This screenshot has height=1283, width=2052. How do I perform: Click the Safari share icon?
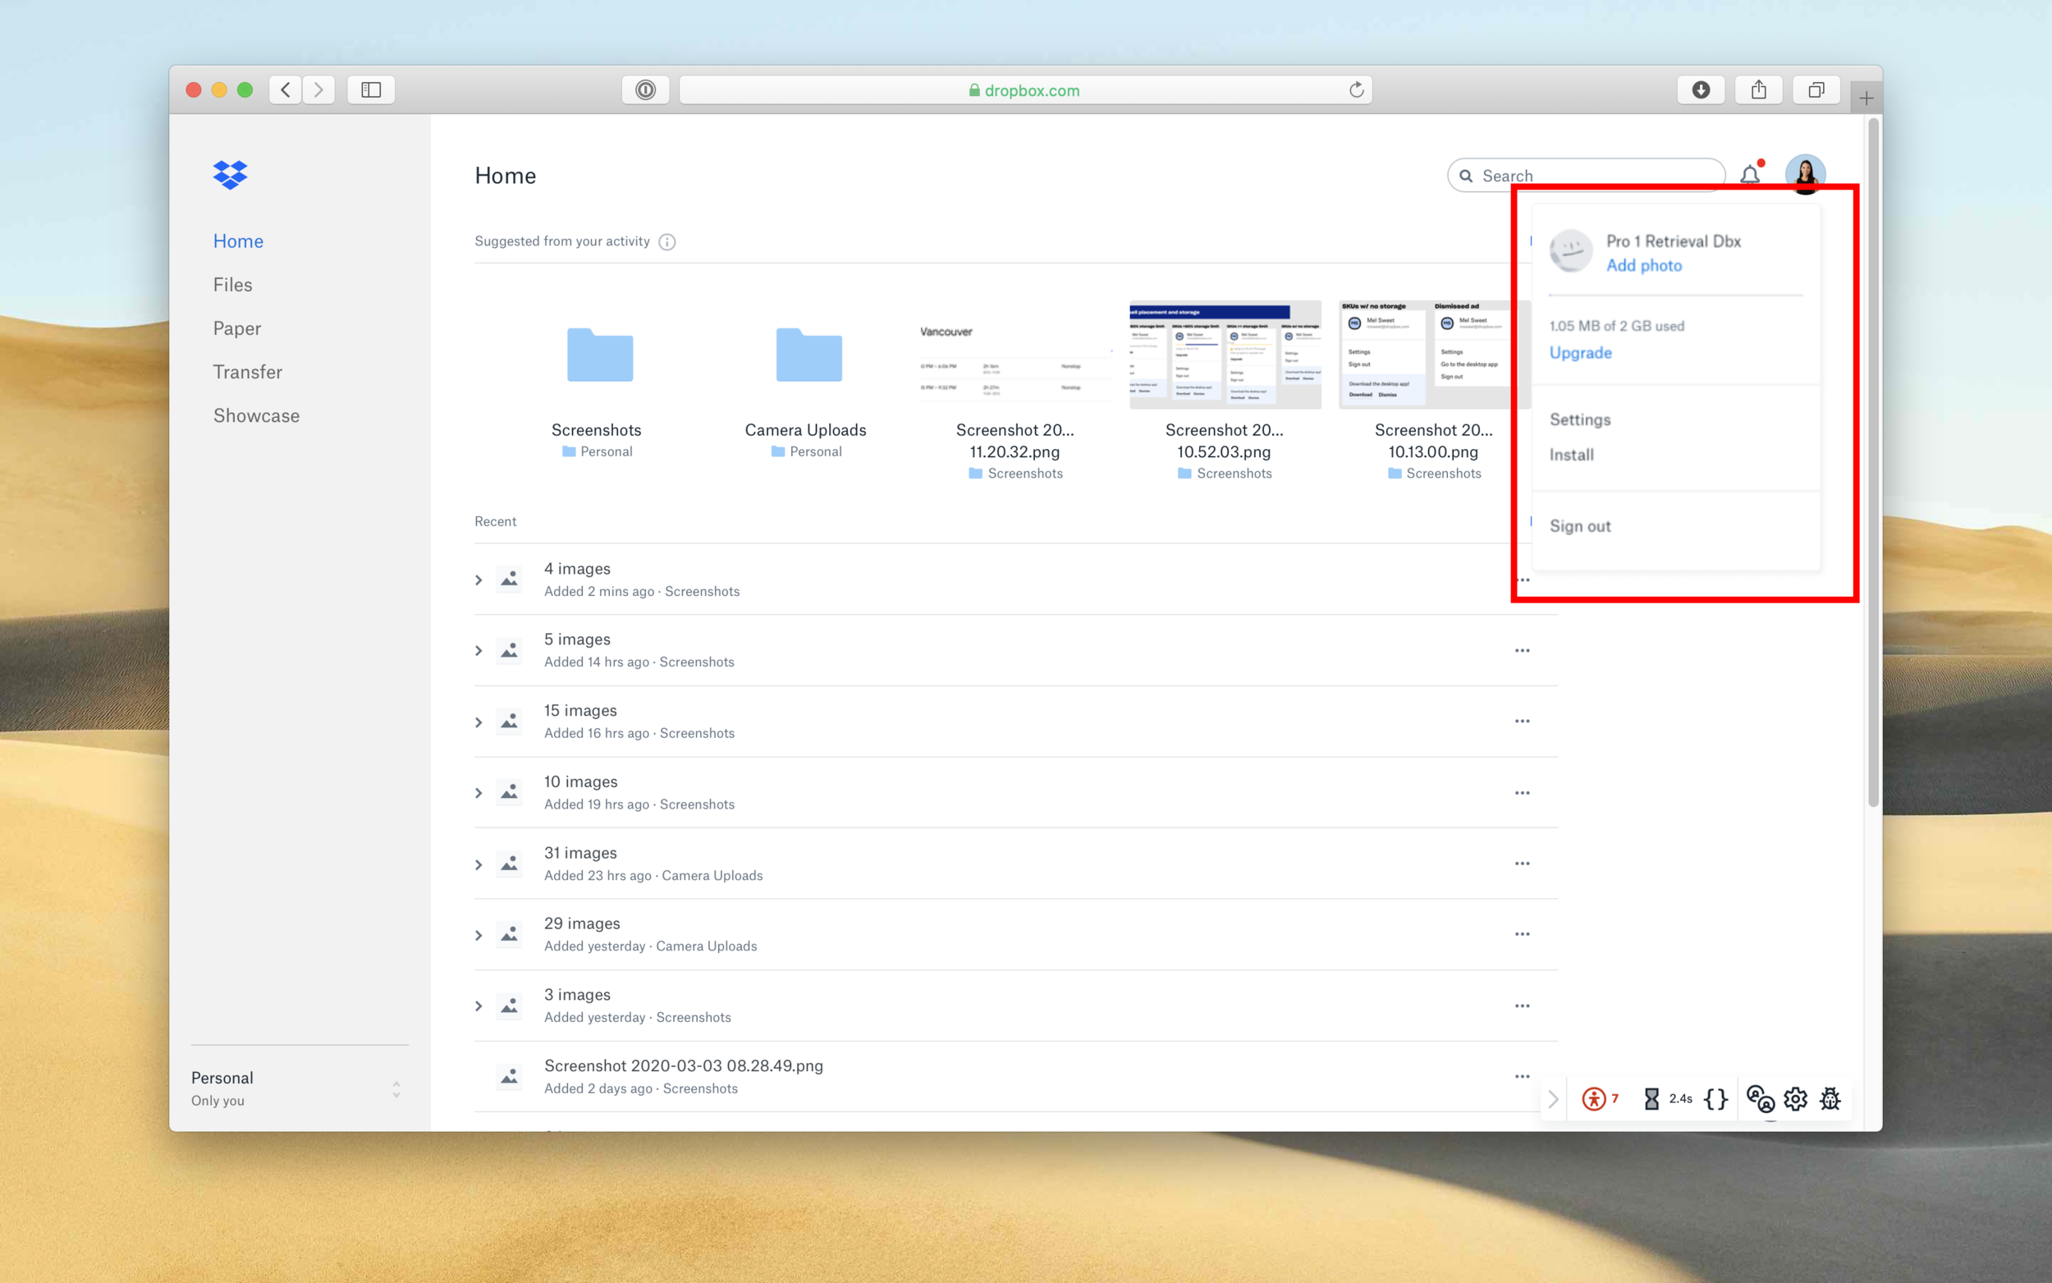point(1758,90)
